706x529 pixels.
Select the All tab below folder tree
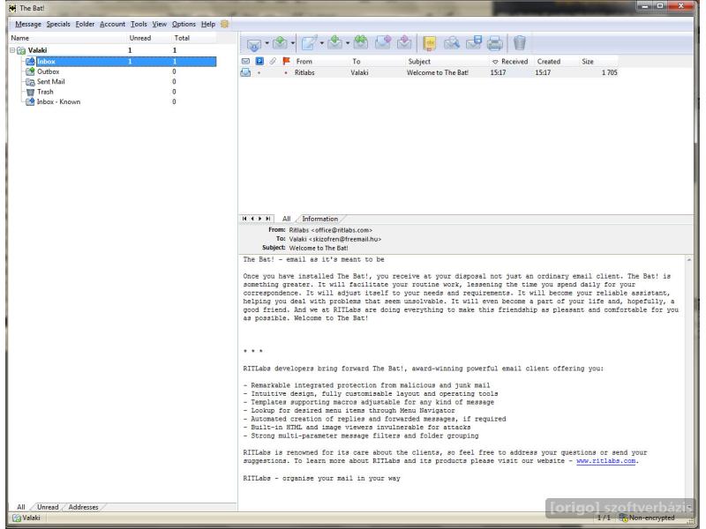click(x=21, y=507)
